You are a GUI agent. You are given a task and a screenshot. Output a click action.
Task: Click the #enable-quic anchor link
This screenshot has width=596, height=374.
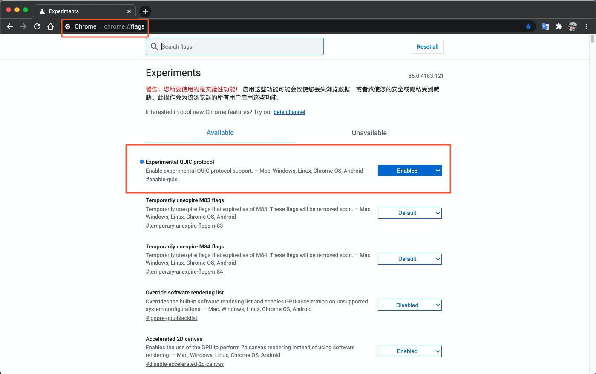pyautogui.click(x=161, y=180)
